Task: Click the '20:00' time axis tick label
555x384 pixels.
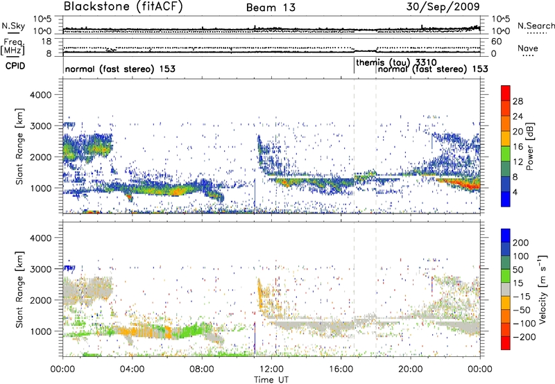Action: click(x=410, y=369)
